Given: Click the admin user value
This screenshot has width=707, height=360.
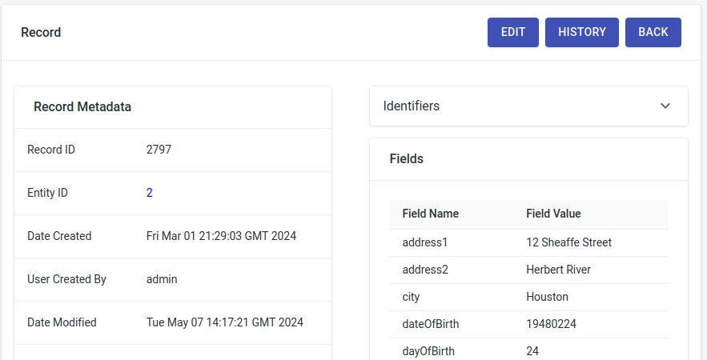Looking at the screenshot, I should 162,279.
